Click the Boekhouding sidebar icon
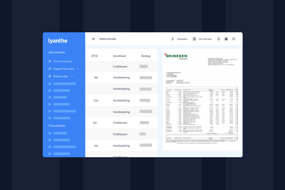285x190 pixels. [50, 76]
